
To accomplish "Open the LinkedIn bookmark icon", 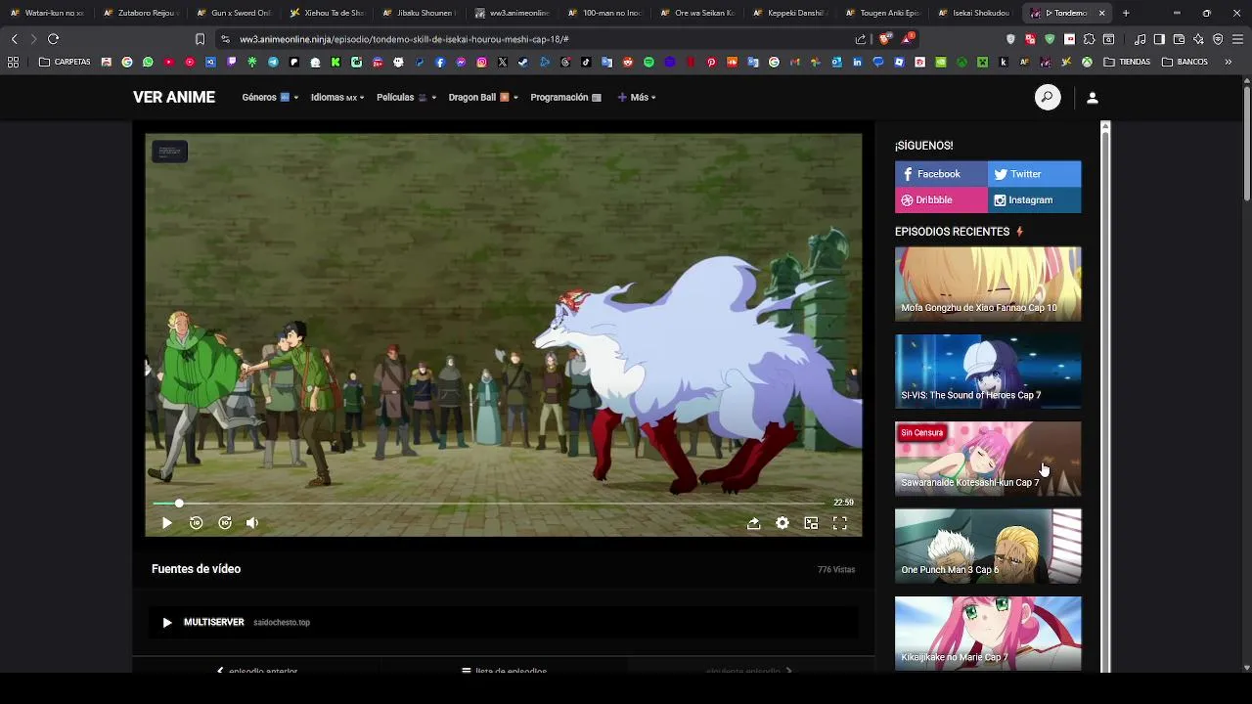I will pos(857,62).
